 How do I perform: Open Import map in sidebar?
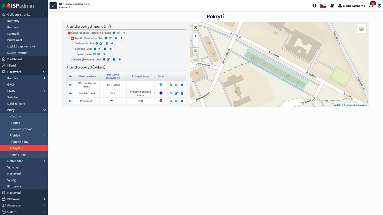point(18,154)
